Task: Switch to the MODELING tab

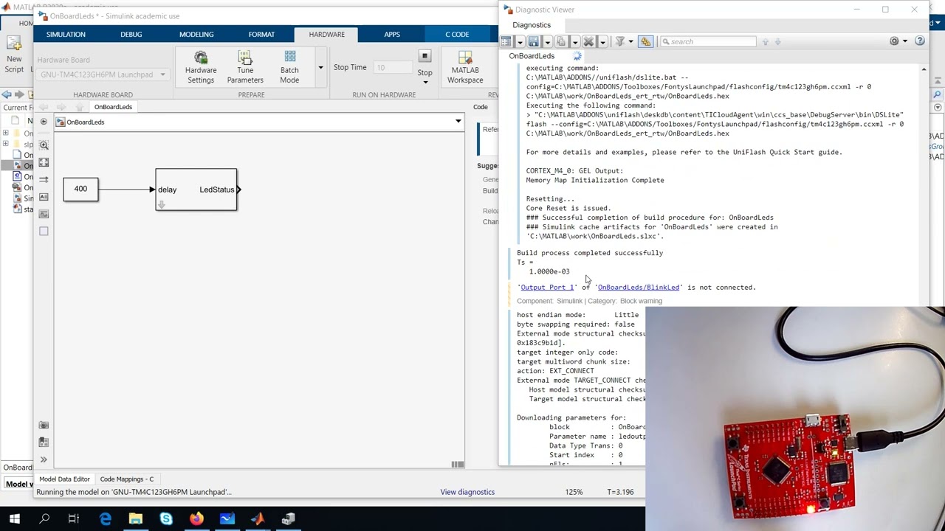Action: pyautogui.click(x=196, y=35)
